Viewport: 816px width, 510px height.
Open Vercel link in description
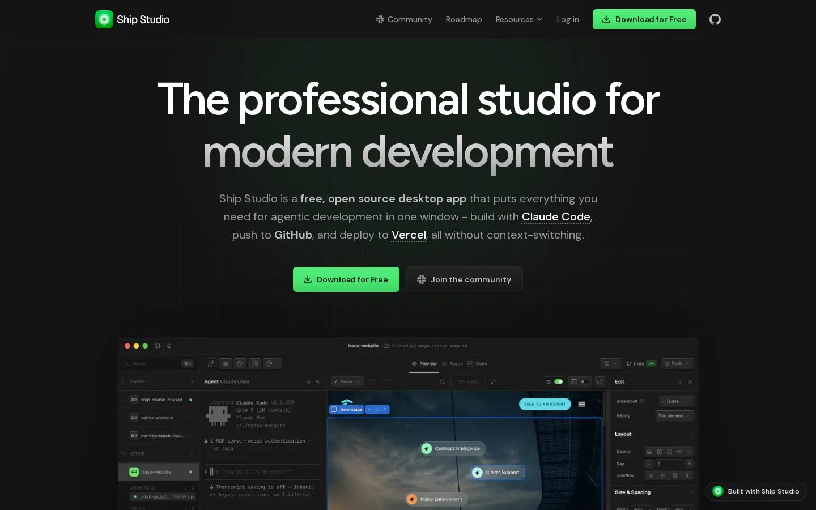pyautogui.click(x=409, y=235)
